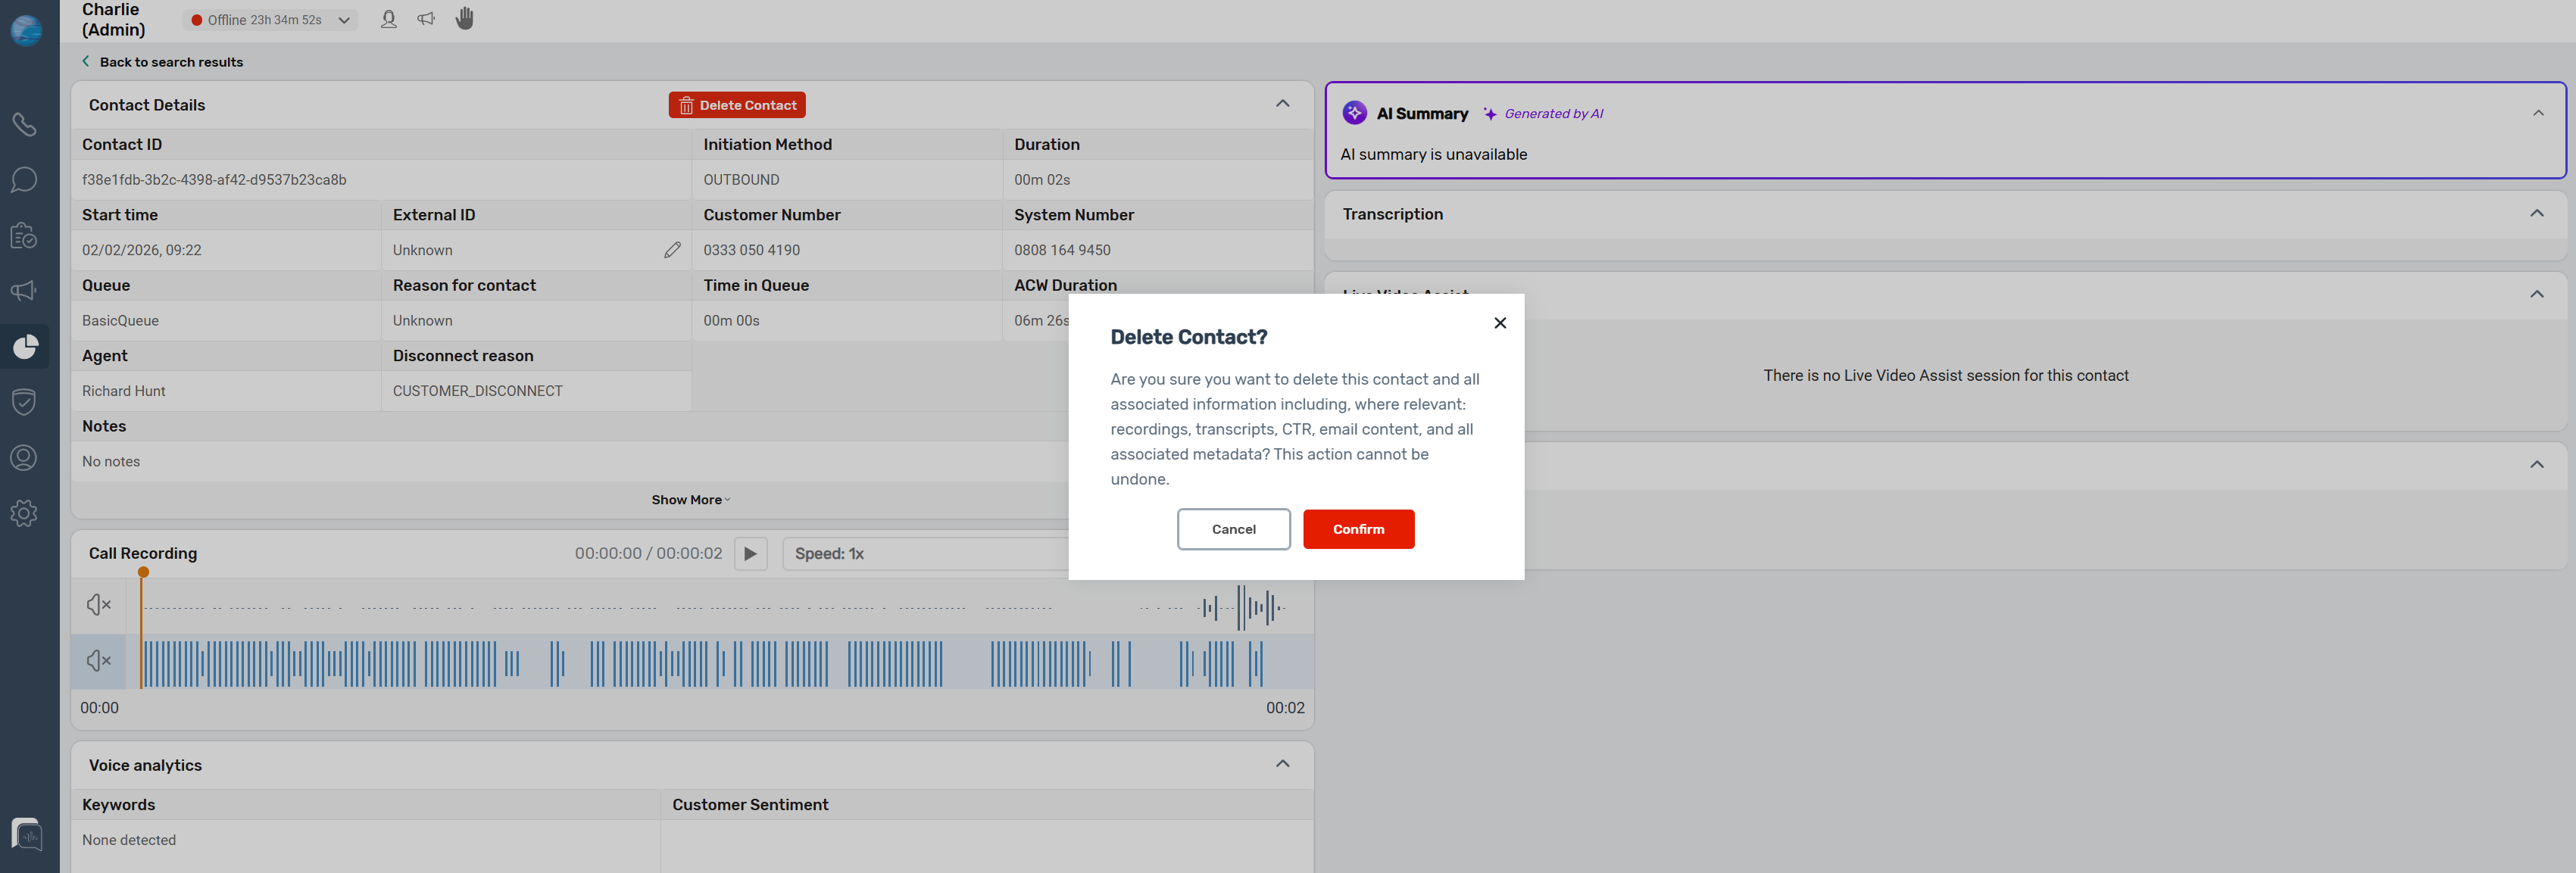This screenshot has width=2576, height=873.
Task: Close the Delete Contact dialog with X
Action: [1499, 323]
